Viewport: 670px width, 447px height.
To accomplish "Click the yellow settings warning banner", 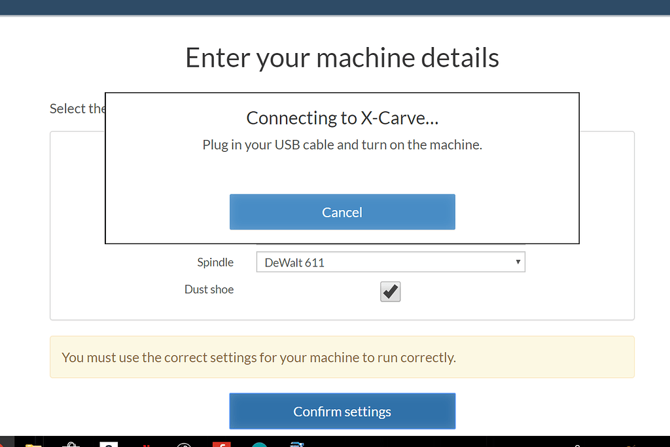I will 342,357.
